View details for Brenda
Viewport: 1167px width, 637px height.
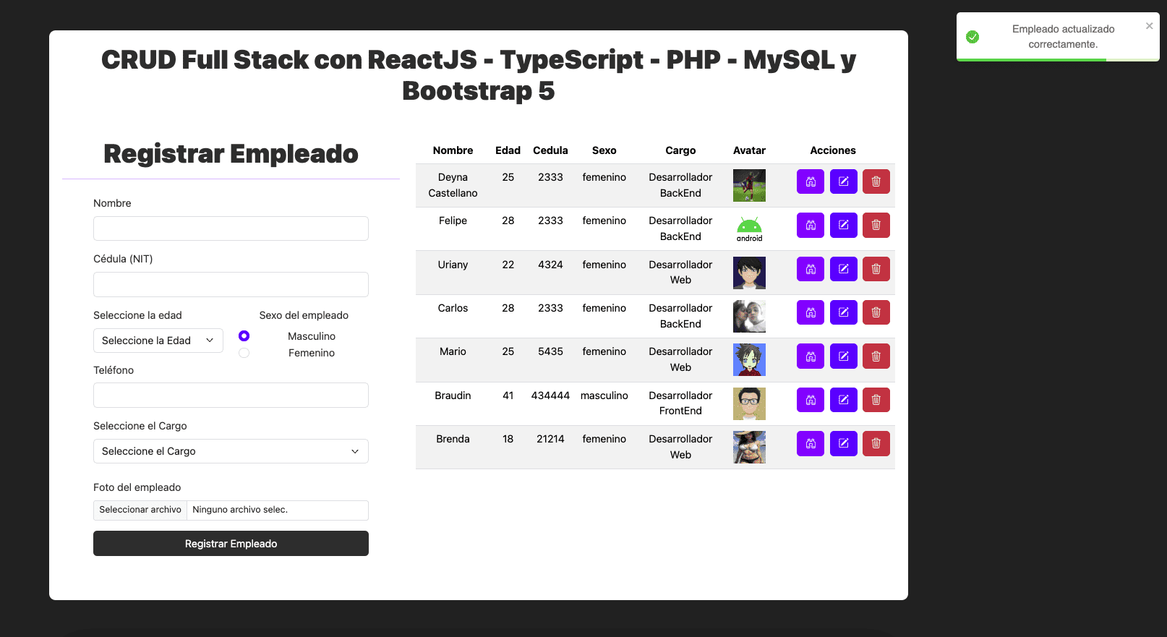pos(811,443)
